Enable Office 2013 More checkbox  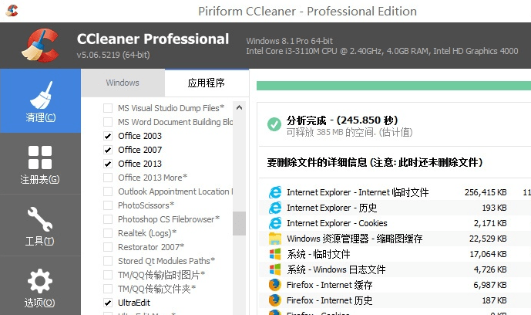(x=108, y=178)
